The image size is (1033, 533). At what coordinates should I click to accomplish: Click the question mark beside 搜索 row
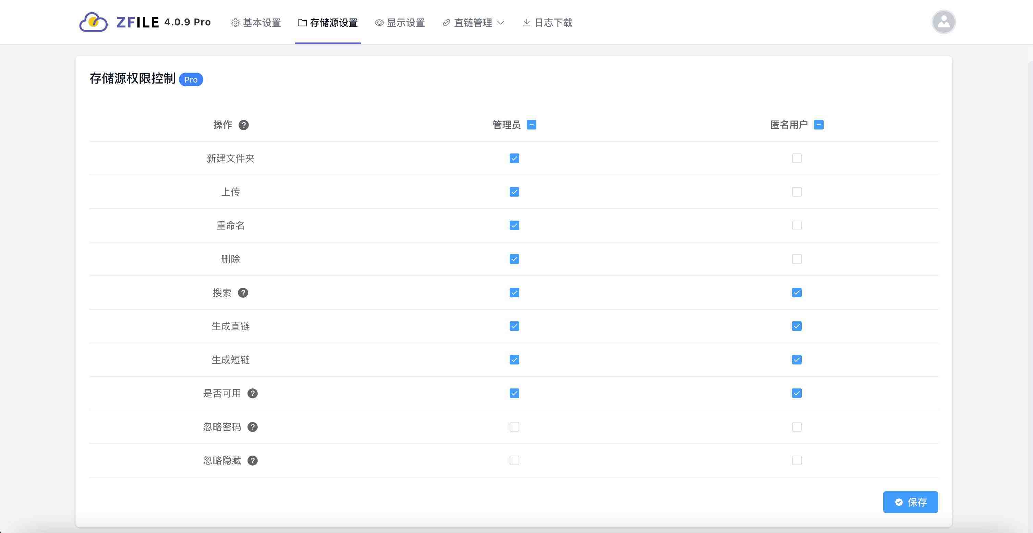click(243, 293)
